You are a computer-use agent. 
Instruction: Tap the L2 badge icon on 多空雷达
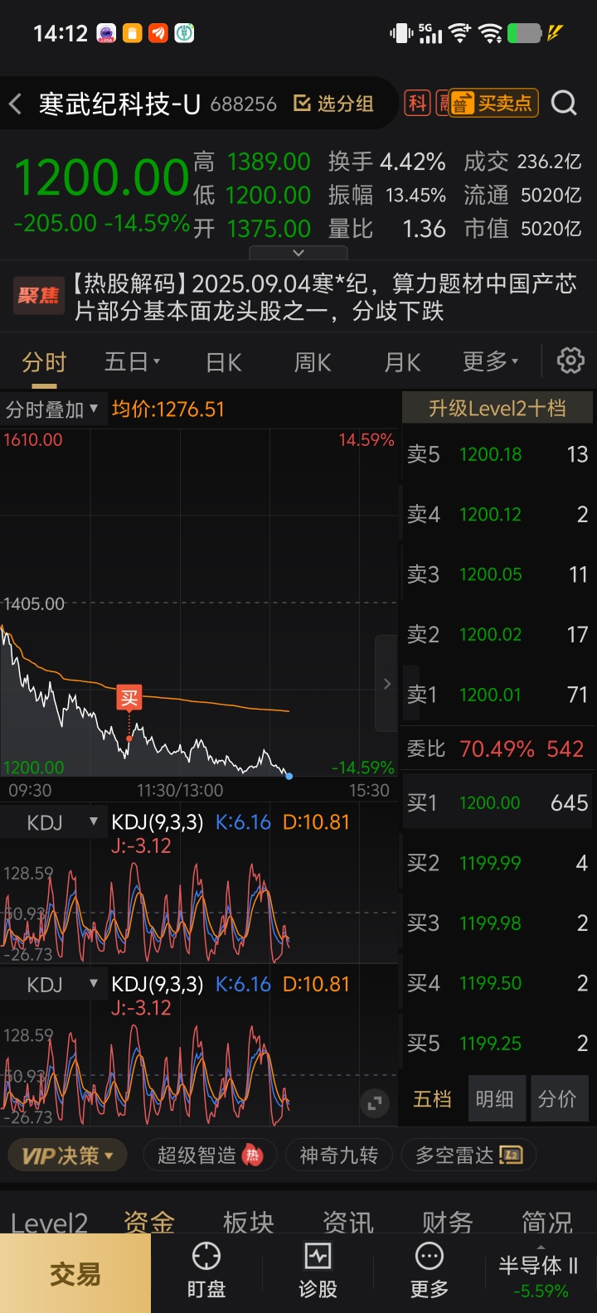click(512, 1155)
